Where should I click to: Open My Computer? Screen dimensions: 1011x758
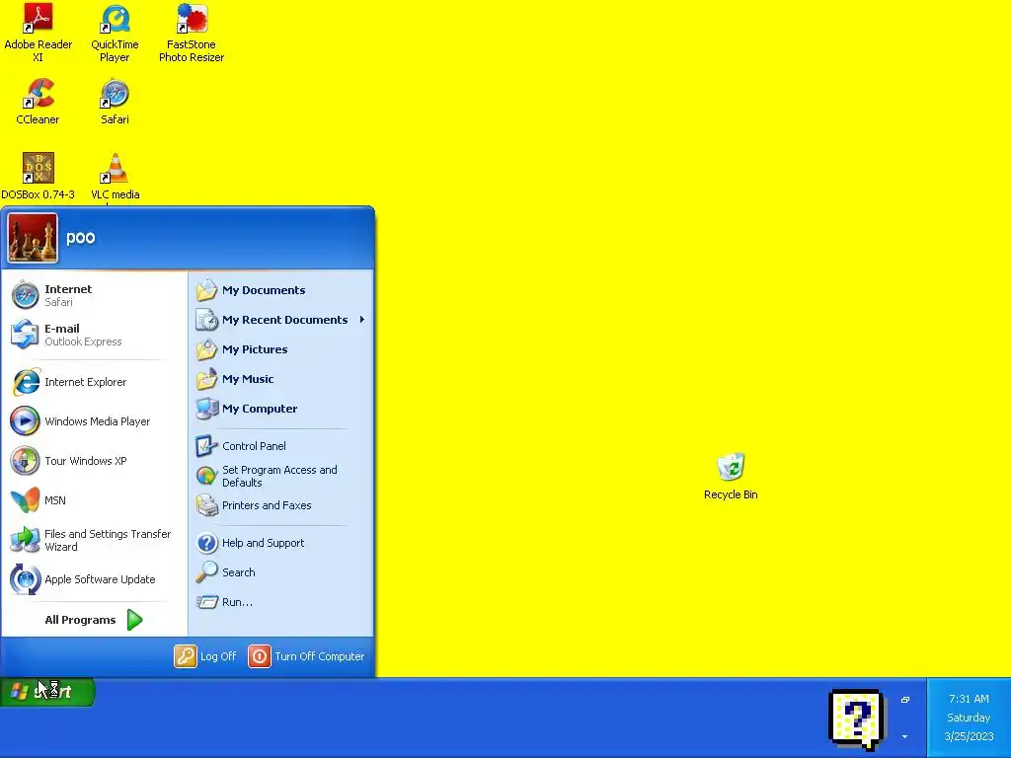(281, 409)
